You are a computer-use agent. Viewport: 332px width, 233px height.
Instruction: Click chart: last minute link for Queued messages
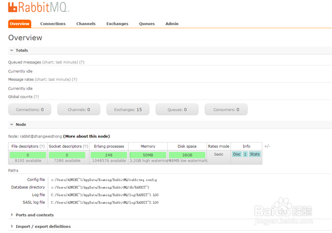click(60, 62)
